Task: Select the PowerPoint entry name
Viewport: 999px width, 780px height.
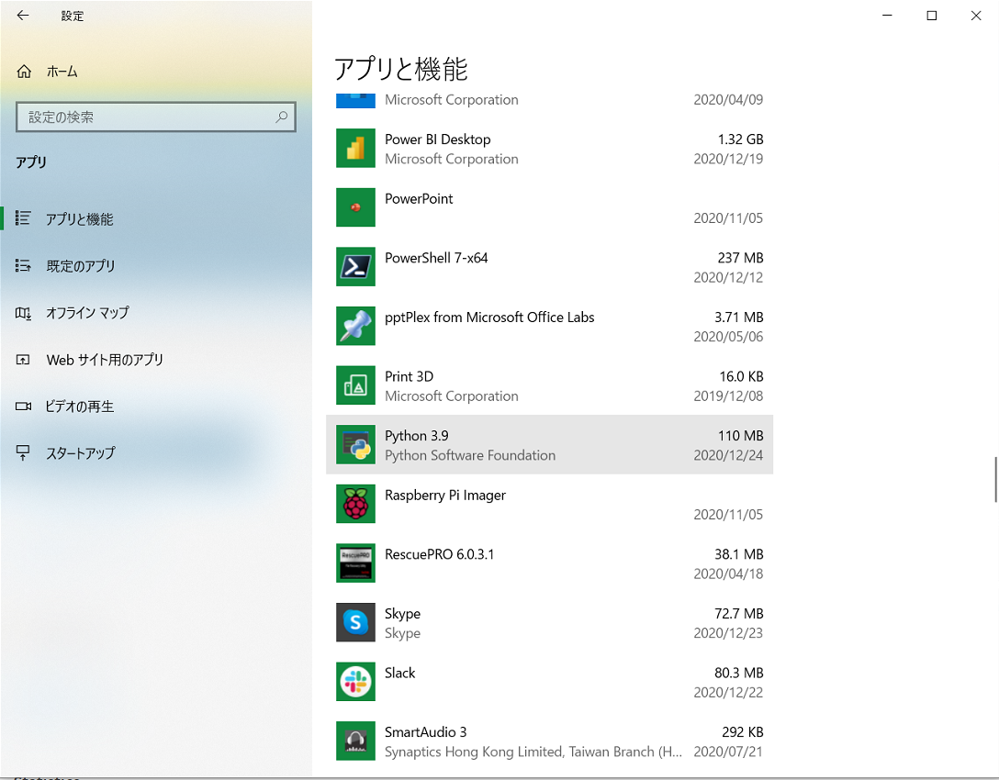Action: pyautogui.click(x=419, y=198)
